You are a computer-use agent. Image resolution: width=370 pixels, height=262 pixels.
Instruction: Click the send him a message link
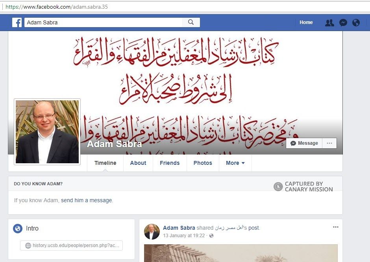(x=87, y=201)
